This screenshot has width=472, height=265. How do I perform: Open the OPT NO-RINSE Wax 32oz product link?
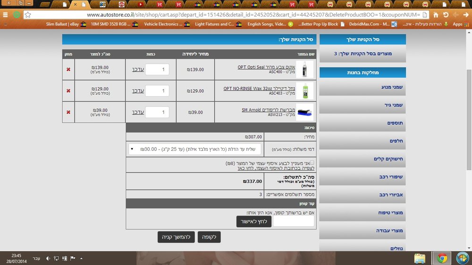pyautogui.click(x=259, y=89)
